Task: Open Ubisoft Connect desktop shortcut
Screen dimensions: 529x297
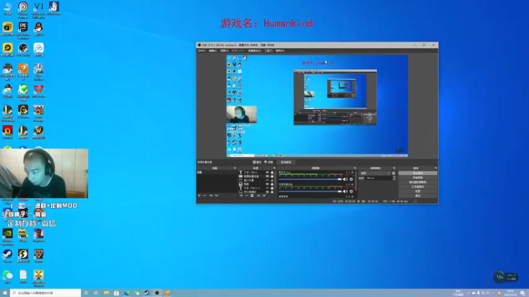Action: (23, 9)
